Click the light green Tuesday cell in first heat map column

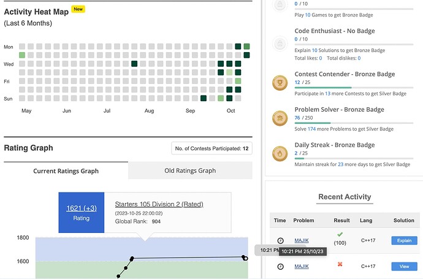[x=22, y=55]
